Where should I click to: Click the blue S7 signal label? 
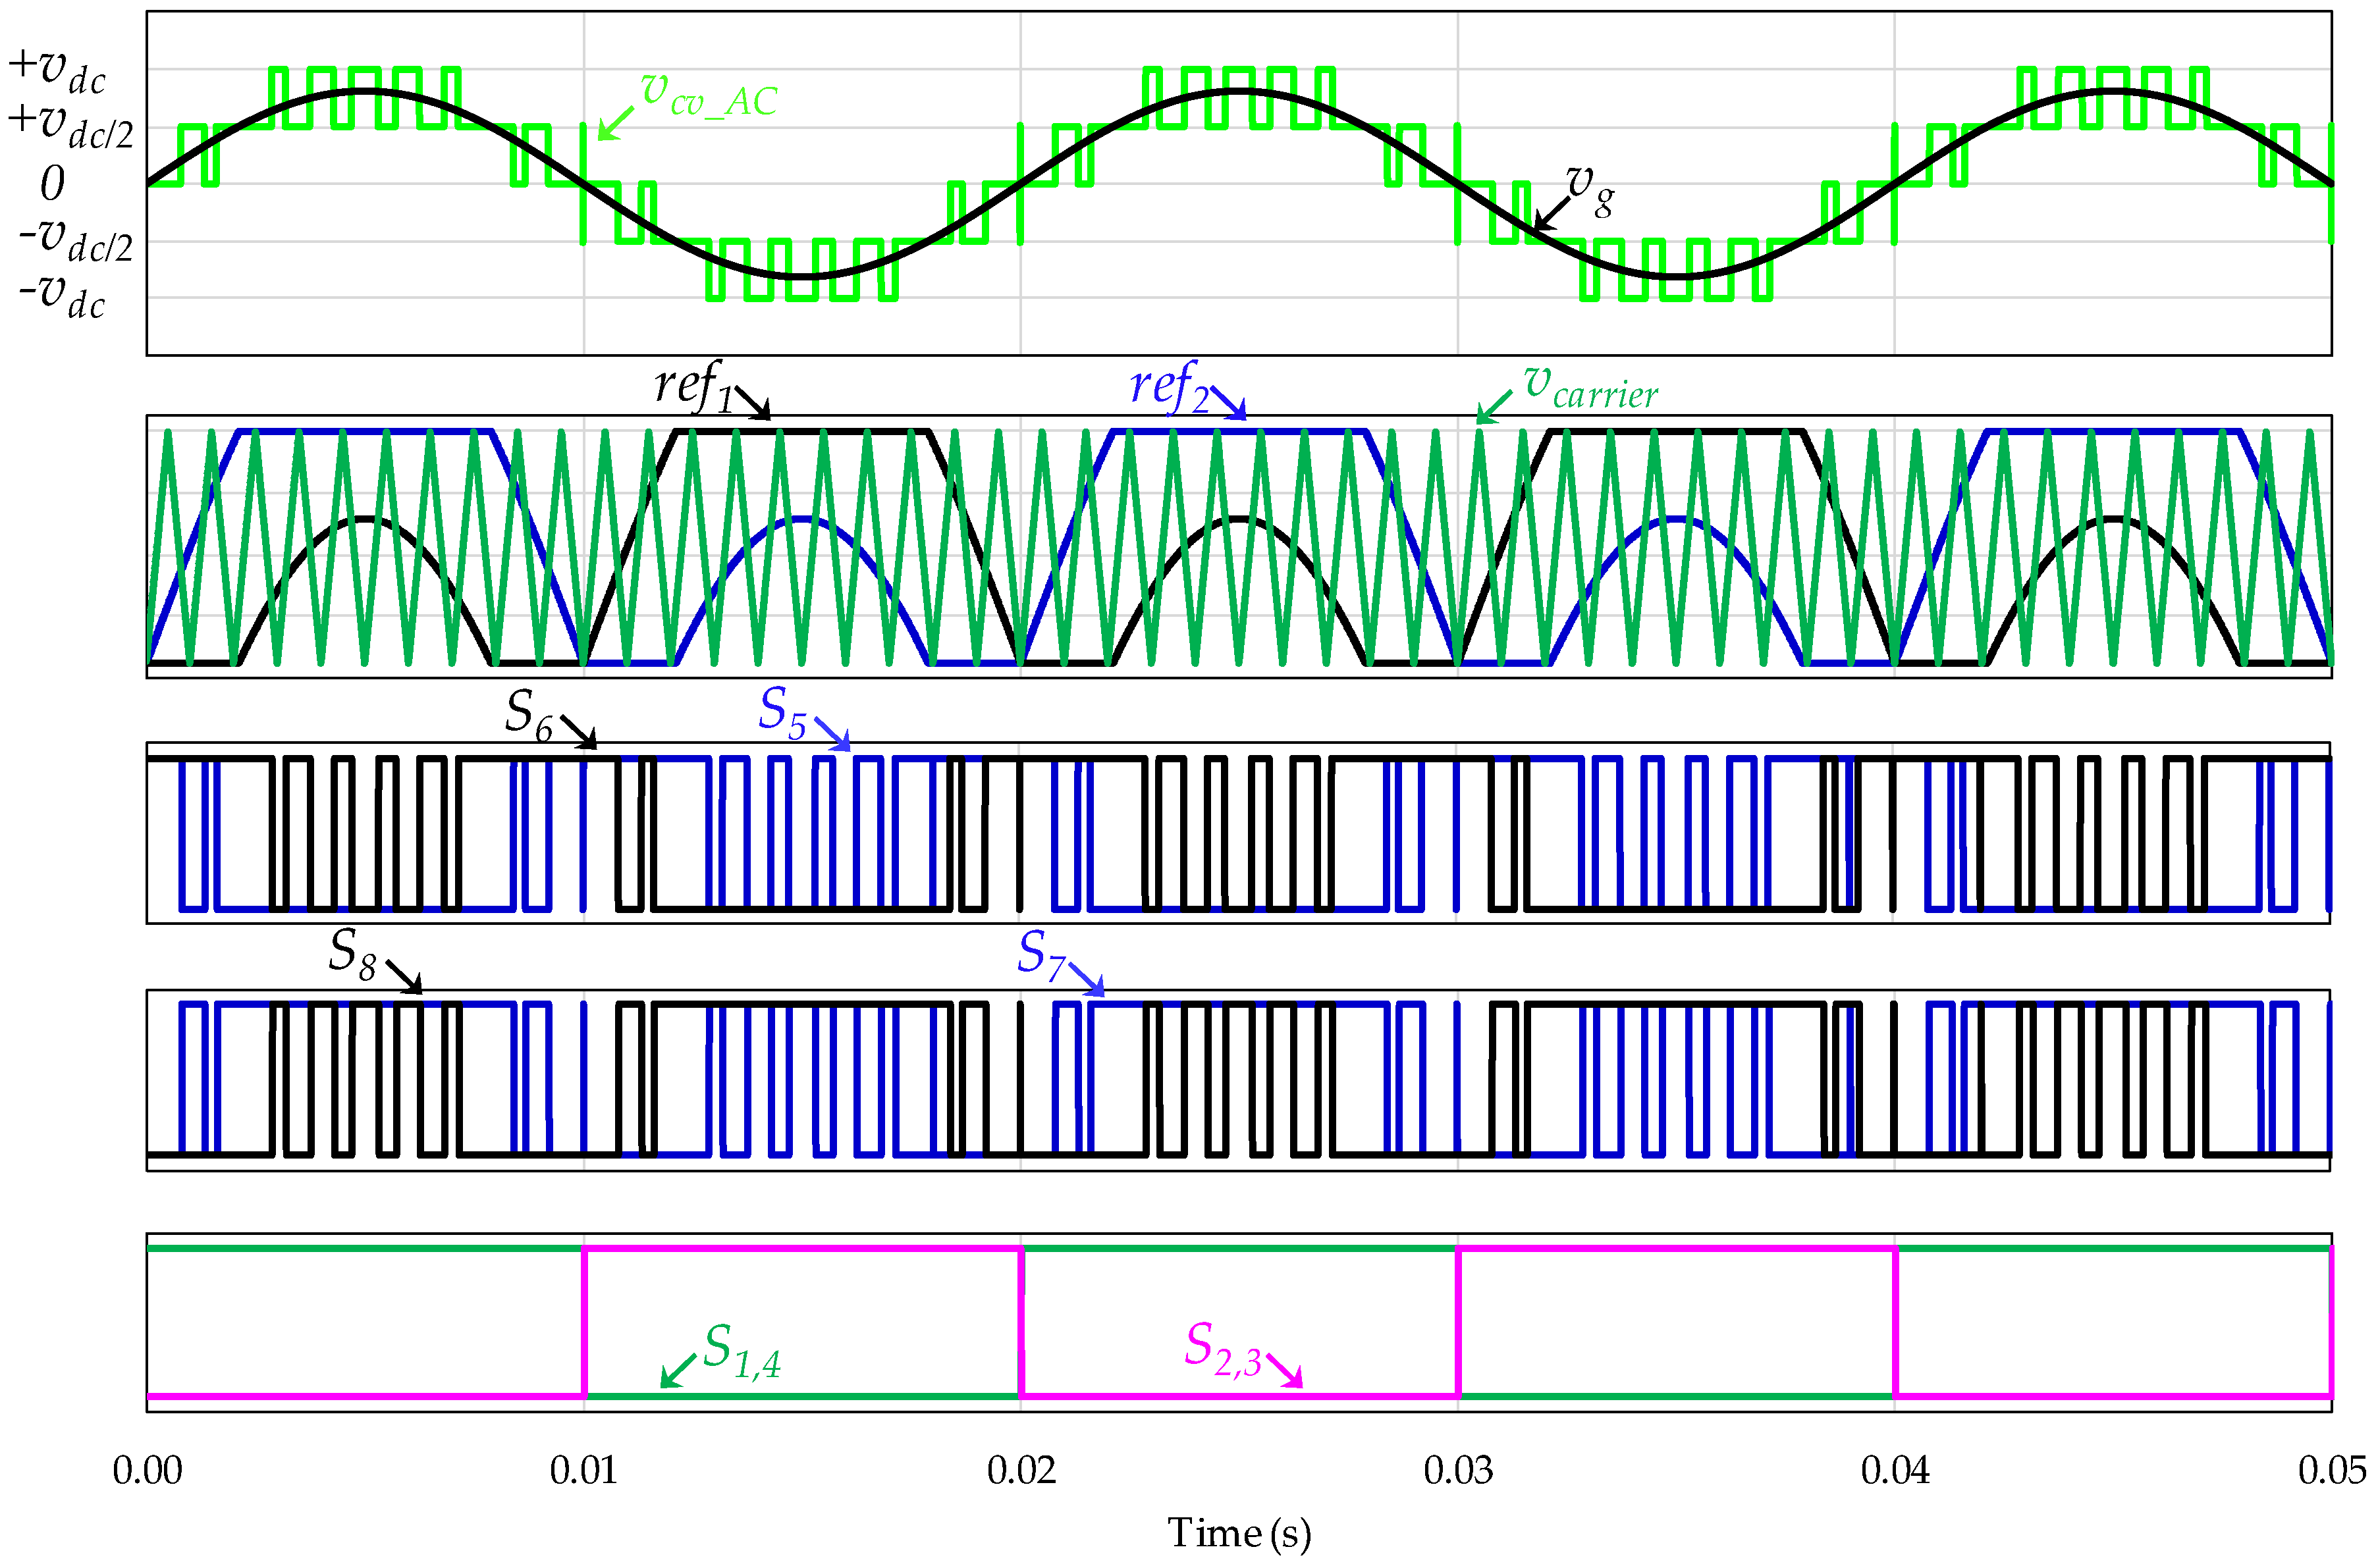coord(1040,955)
